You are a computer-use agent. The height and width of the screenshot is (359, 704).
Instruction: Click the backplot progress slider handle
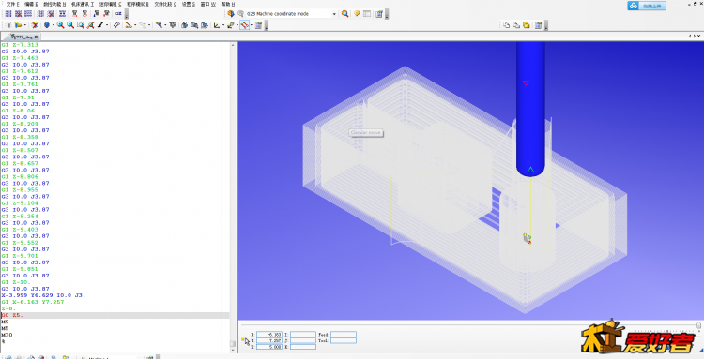coord(699,324)
